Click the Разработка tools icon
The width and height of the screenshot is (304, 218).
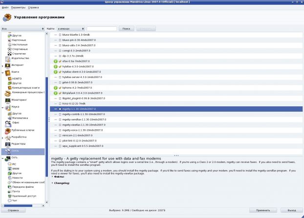coord(8,138)
